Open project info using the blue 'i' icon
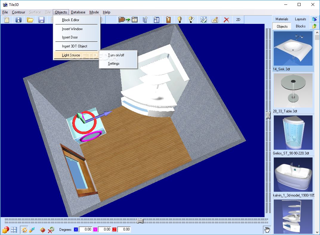Viewport: 320px width, 235px height. [18, 20]
